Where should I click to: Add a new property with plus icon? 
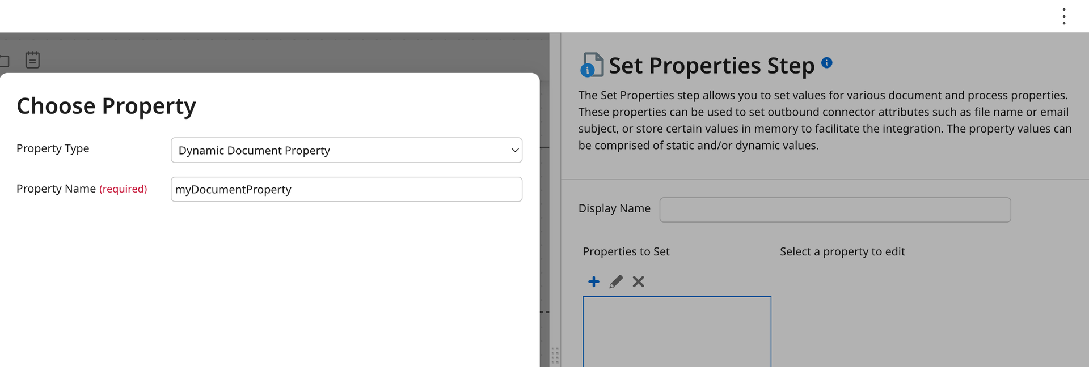click(x=594, y=281)
